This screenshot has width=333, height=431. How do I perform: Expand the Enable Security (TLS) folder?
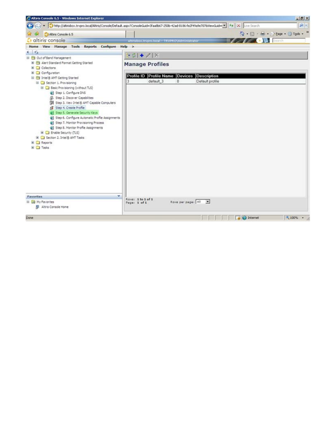(42, 133)
